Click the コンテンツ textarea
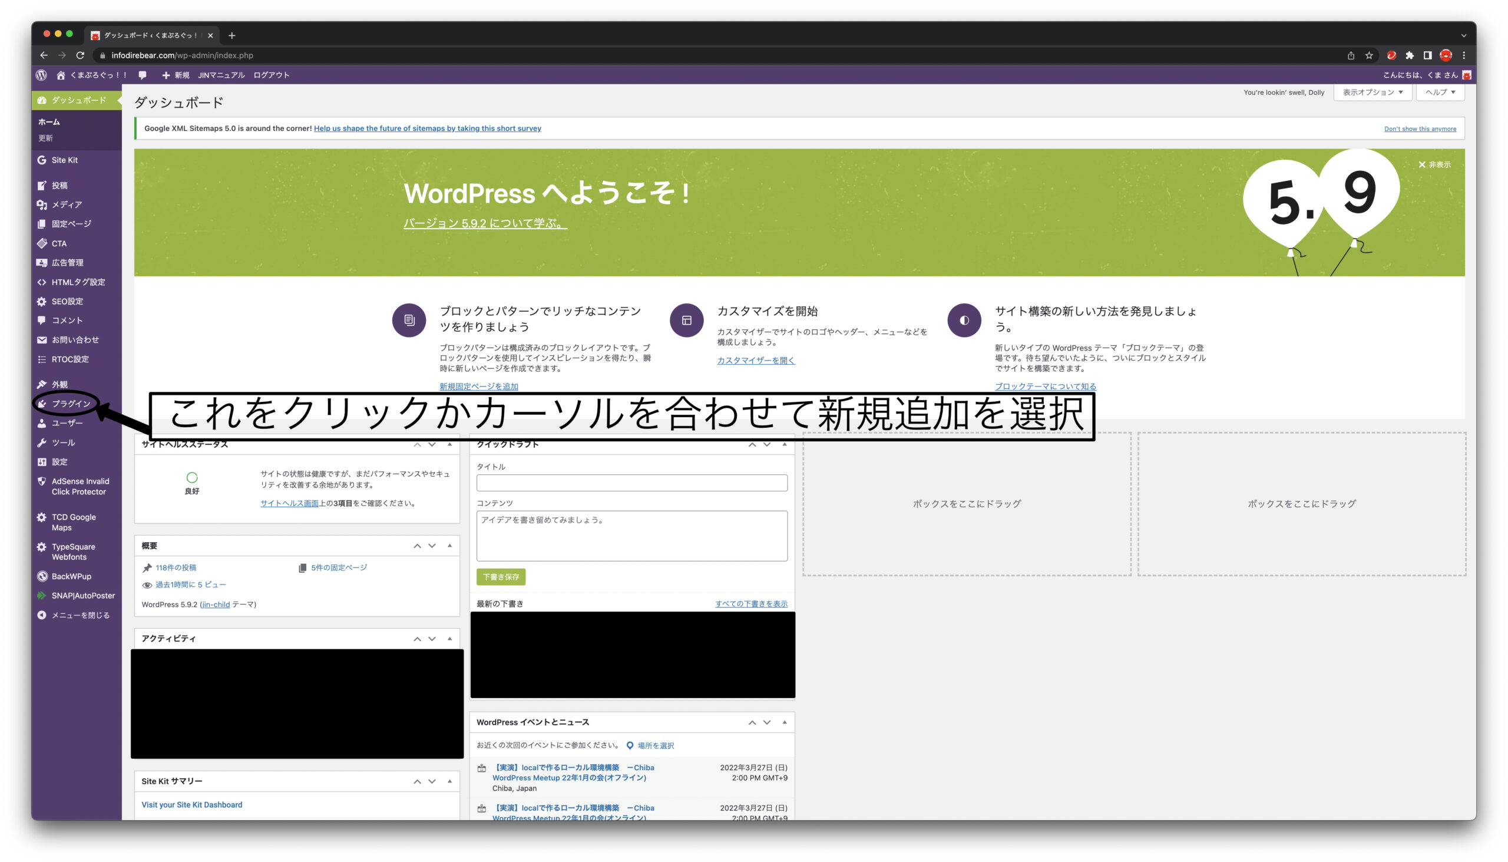This screenshot has width=1508, height=862. 631,536
